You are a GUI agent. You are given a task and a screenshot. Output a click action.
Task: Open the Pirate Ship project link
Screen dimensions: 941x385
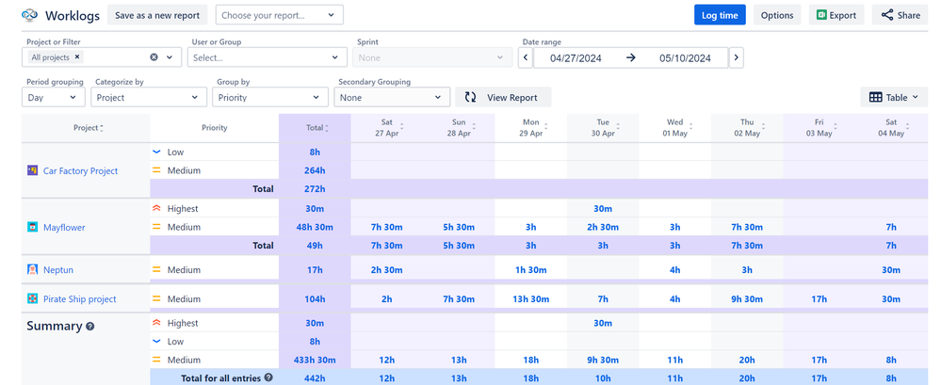(x=80, y=298)
